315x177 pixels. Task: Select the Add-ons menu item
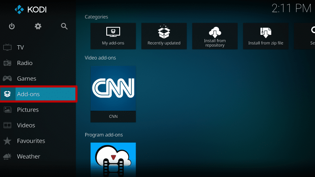click(x=38, y=94)
